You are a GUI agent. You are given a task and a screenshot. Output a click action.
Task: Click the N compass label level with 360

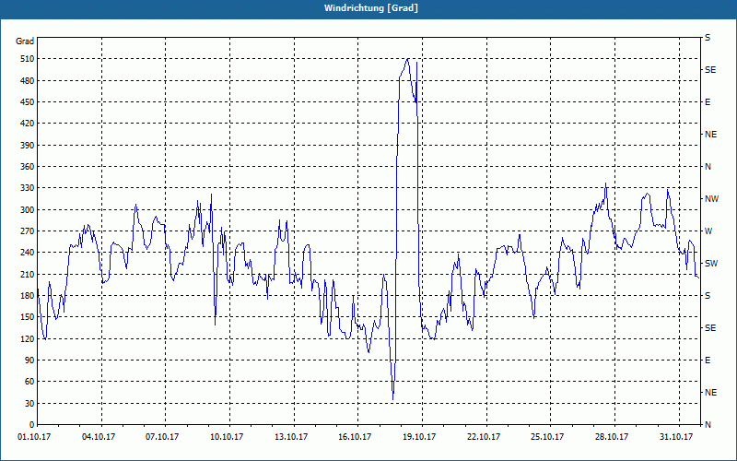click(708, 167)
